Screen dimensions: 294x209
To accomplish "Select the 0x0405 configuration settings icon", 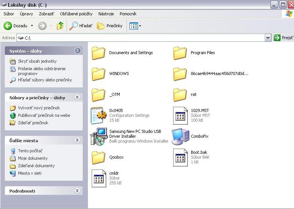I will pyautogui.click(x=98, y=115).
